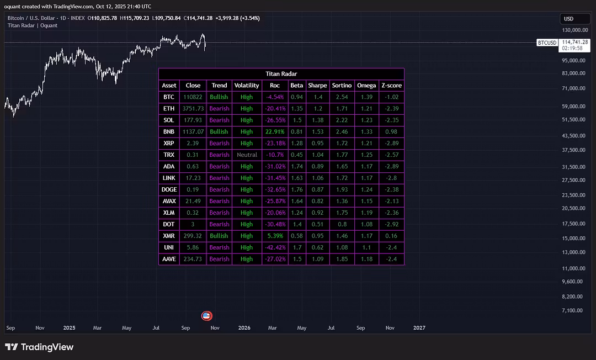Click the Z-score column header
Image resolution: width=596 pixels, height=360 pixels.
pyautogui.click(x=392, y=86)
